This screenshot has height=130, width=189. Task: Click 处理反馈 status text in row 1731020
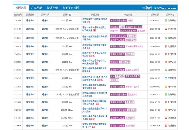172,102
